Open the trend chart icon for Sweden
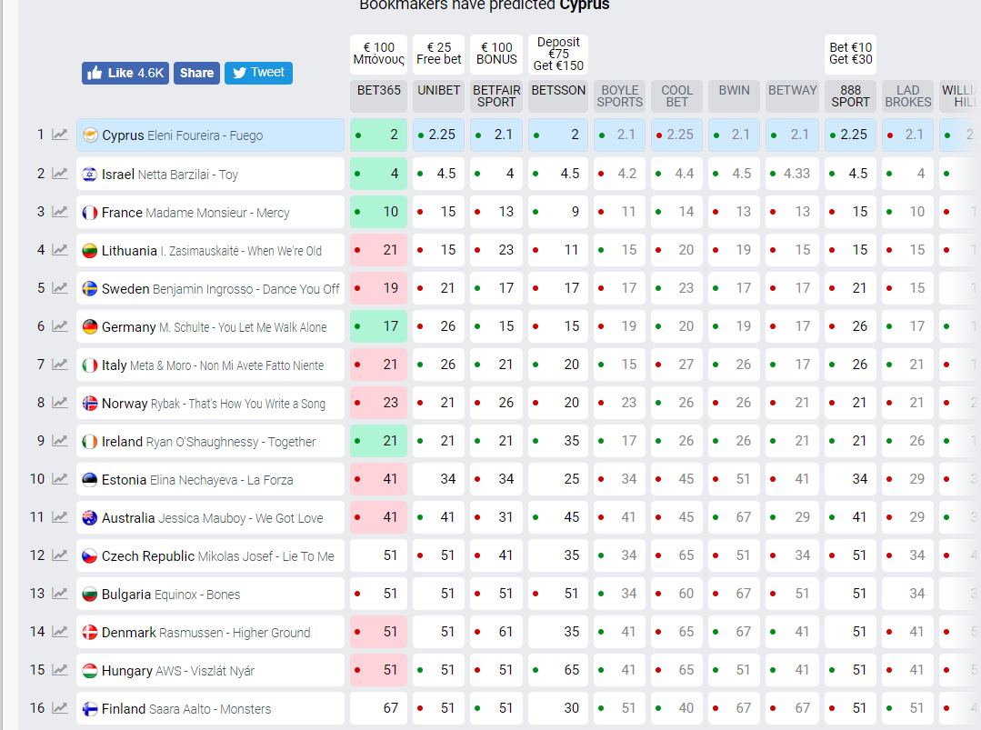The image size is (981, 730). pyautogui.click(x=59, y=288)
